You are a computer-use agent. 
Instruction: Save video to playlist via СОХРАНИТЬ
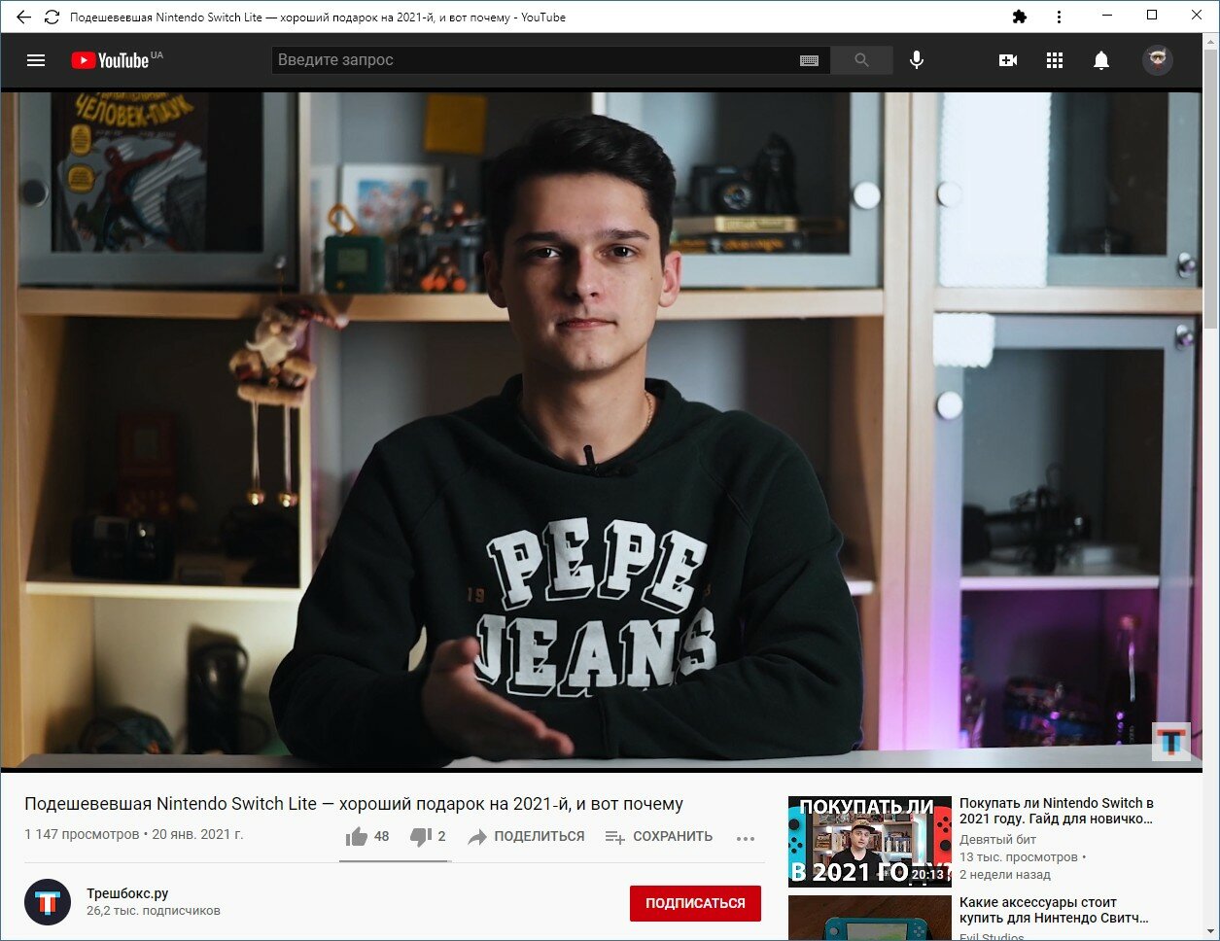tap(658, 836)
